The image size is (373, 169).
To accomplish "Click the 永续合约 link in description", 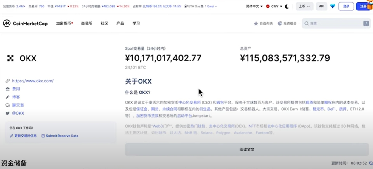I will [x=170, y=109].
